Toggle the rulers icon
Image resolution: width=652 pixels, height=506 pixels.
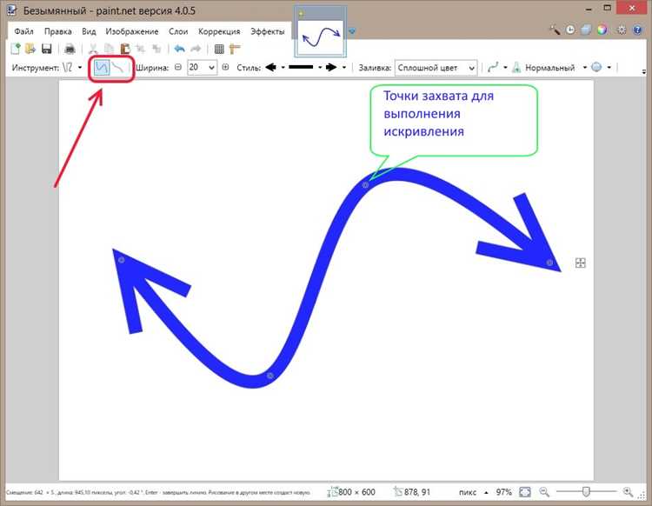pos(235,49)
